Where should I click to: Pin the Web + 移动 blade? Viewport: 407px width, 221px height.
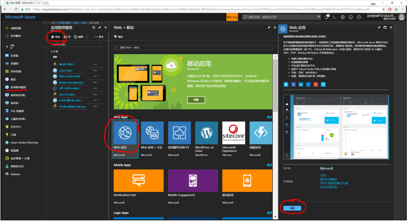269,27
